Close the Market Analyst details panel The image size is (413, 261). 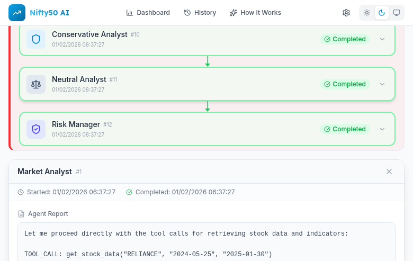(389, 172)
